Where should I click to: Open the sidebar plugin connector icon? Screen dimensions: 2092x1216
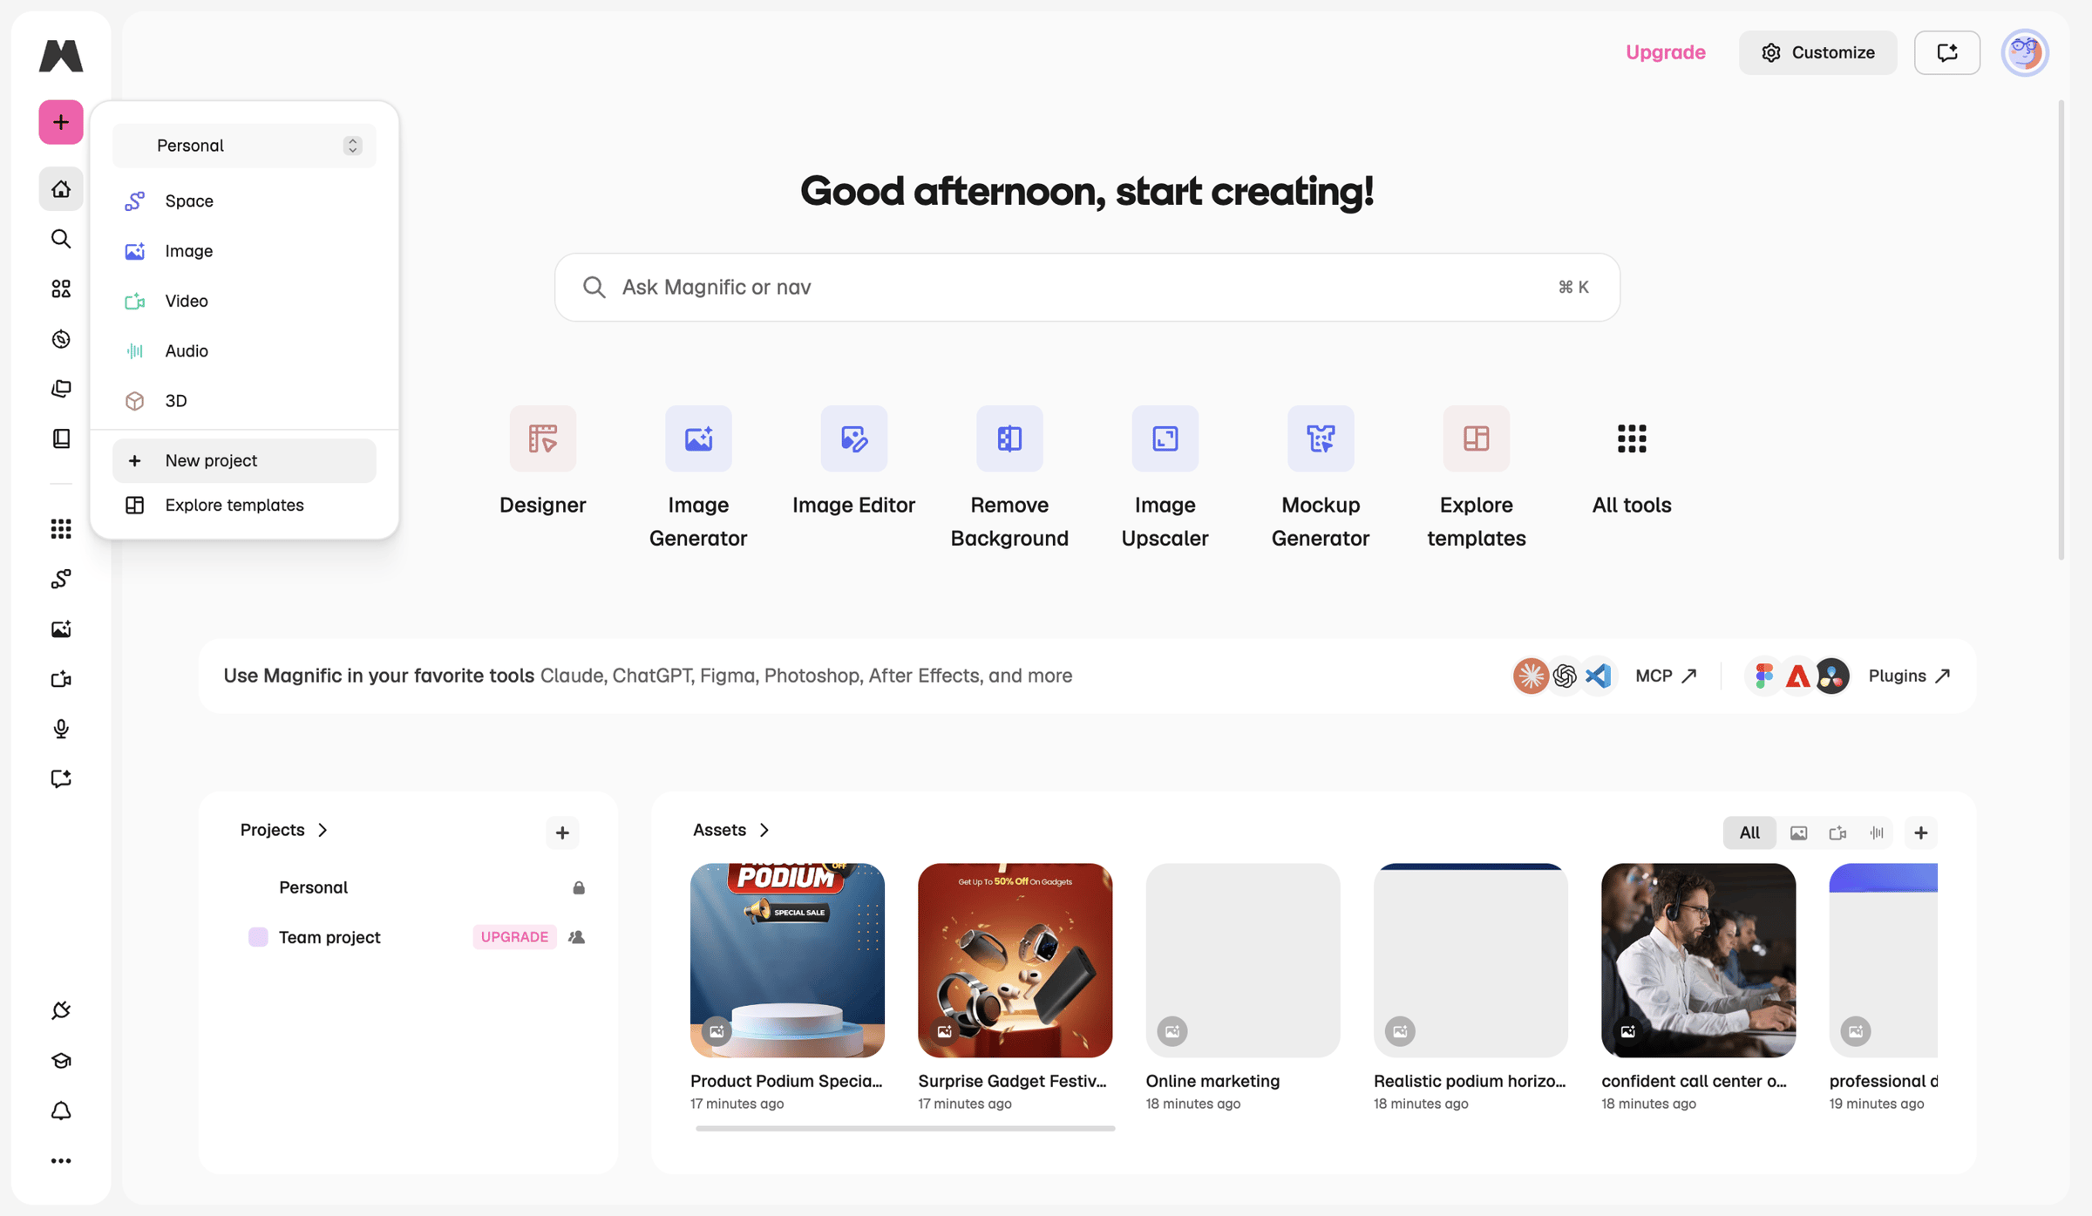pyautogui.click(x=61, y=1010)
